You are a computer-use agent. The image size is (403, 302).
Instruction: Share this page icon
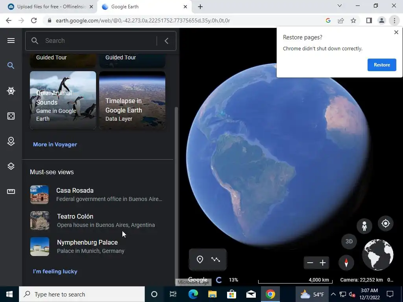coord(341,20)
